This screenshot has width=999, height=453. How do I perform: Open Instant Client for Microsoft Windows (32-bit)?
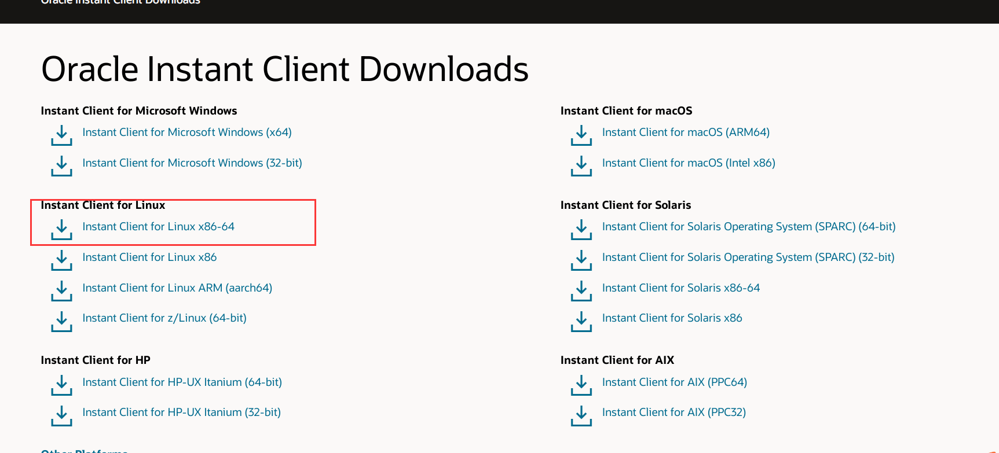click(192, 163)
